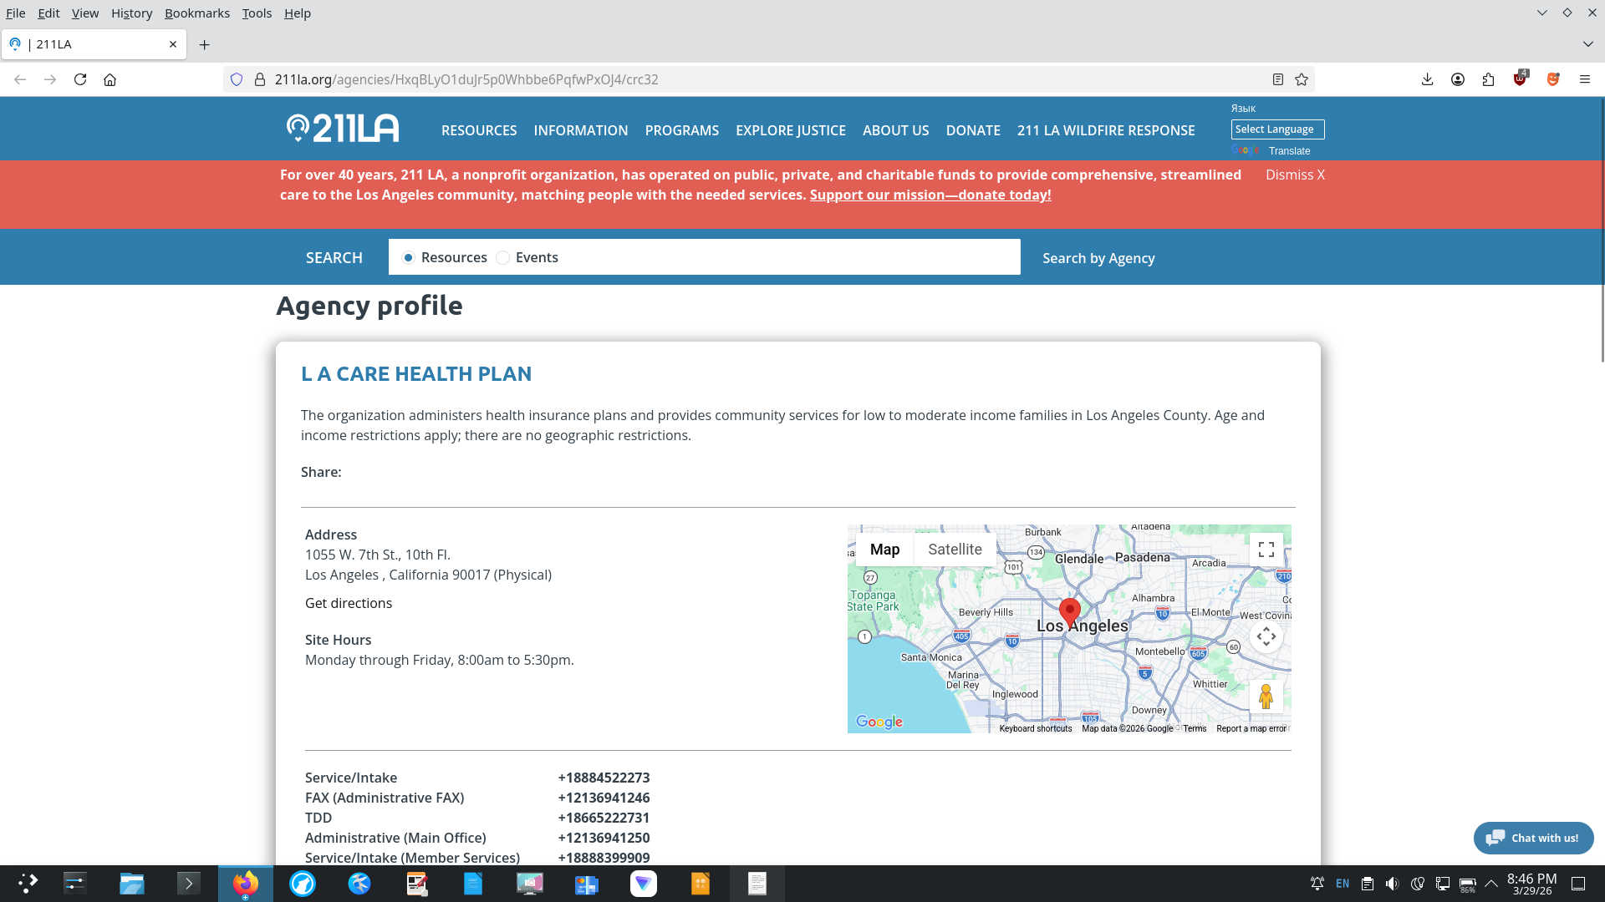Open the Select Language dropdown
1605x902 pixels.
(1276, 129)
